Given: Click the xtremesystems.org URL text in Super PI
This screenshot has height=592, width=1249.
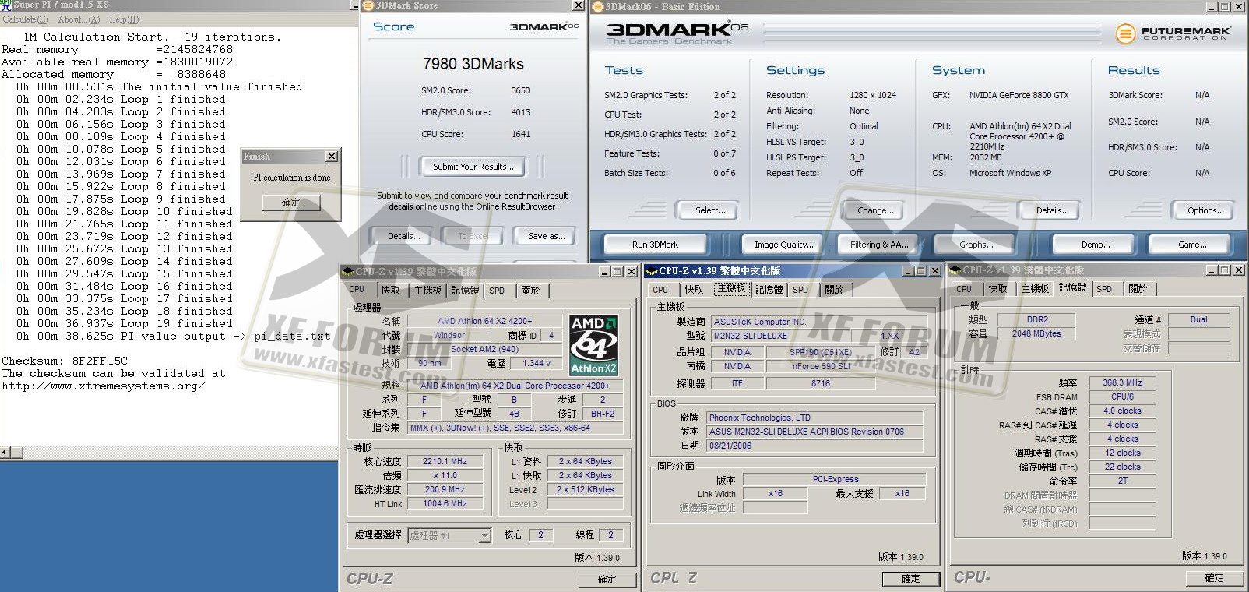Looking at the screenshot, I should [104, 386].
